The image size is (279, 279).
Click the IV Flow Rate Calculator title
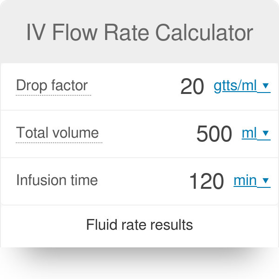pyautogui.click(x=139, y=33)
